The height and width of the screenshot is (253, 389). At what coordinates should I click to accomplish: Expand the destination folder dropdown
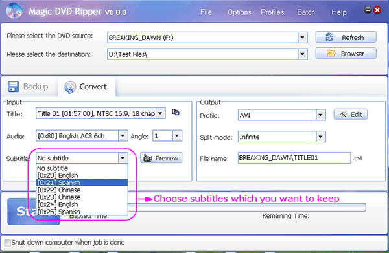[302, 54]
